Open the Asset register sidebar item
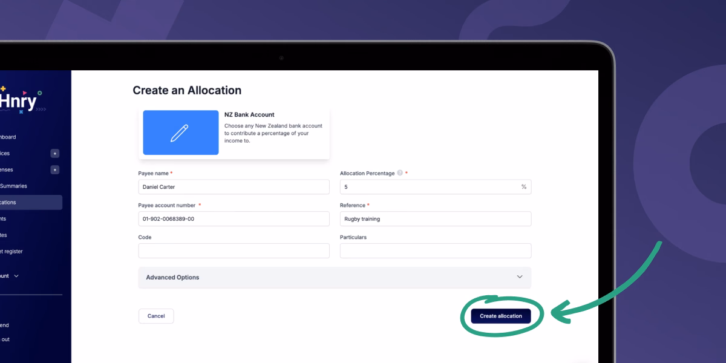726x363 pixels. pyautogui.click(x=11, y=252)
